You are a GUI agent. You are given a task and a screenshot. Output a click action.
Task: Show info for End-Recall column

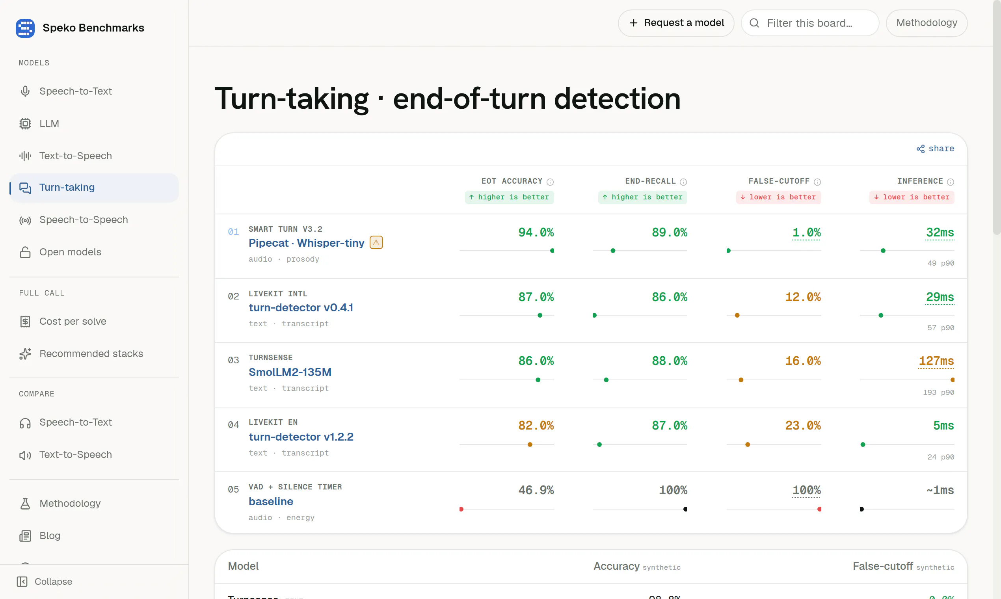click(683, 182)
